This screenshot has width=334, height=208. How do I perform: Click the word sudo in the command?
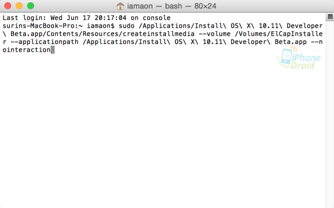[x=126, y=26]
